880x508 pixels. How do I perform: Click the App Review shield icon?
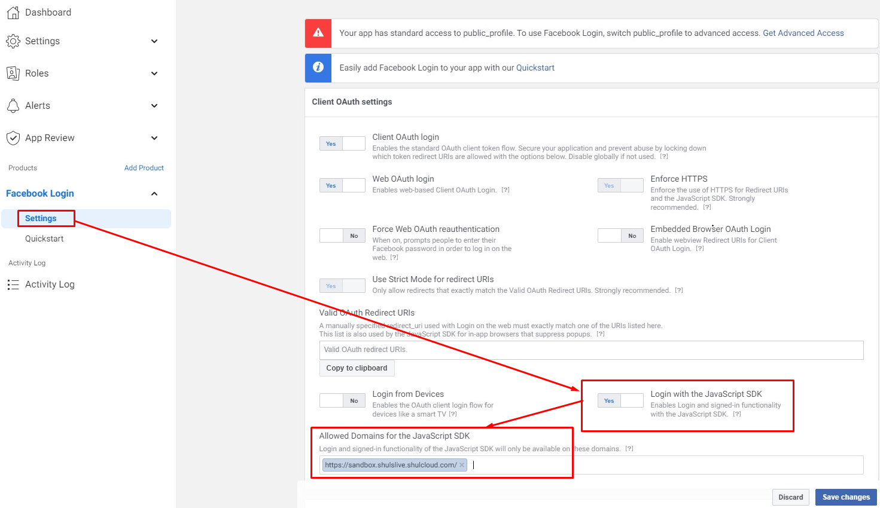13,138
